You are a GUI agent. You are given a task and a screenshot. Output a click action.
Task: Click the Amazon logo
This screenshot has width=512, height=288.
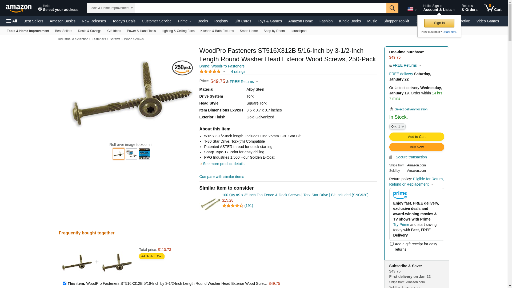(x=19, y=8)
